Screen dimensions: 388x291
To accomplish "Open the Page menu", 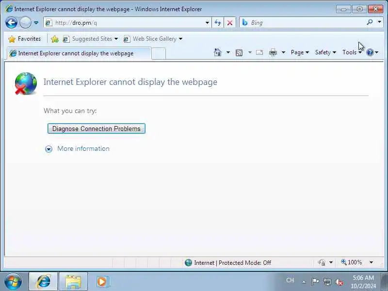I will tap(300, 52).
